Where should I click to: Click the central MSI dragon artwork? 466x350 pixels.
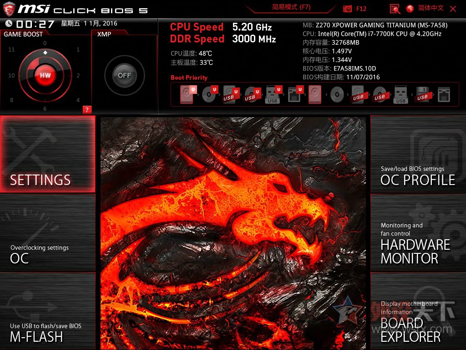tap(233, 233)
